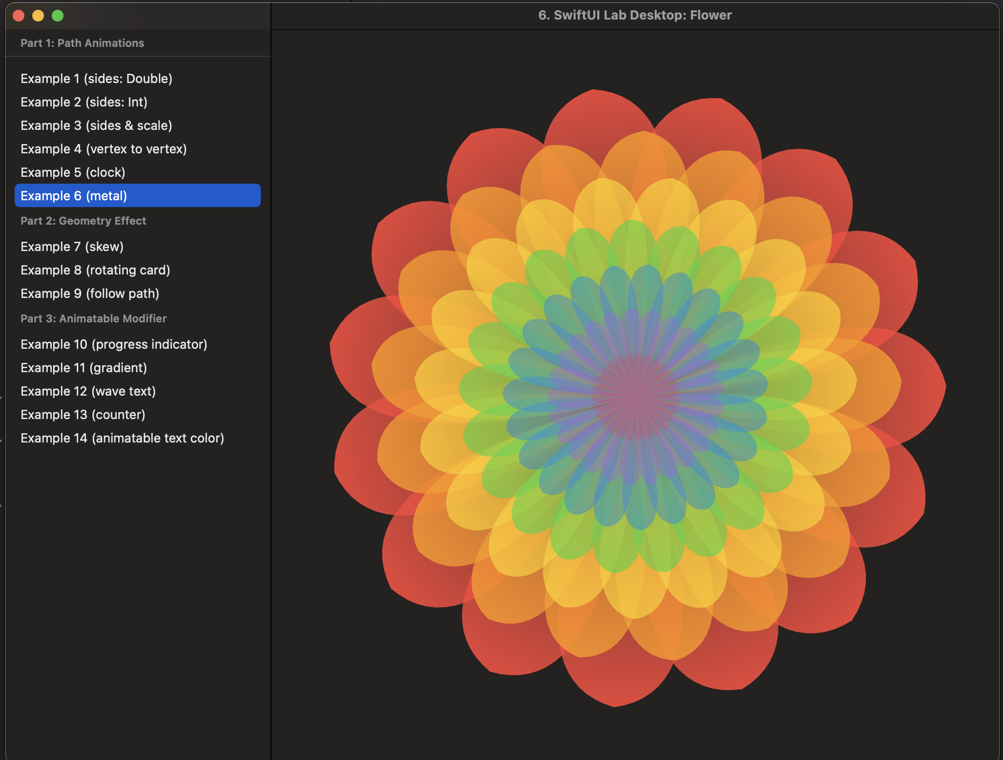
Task: Select Example 2 (sides: Int)
Action: [x=84, y=102]
